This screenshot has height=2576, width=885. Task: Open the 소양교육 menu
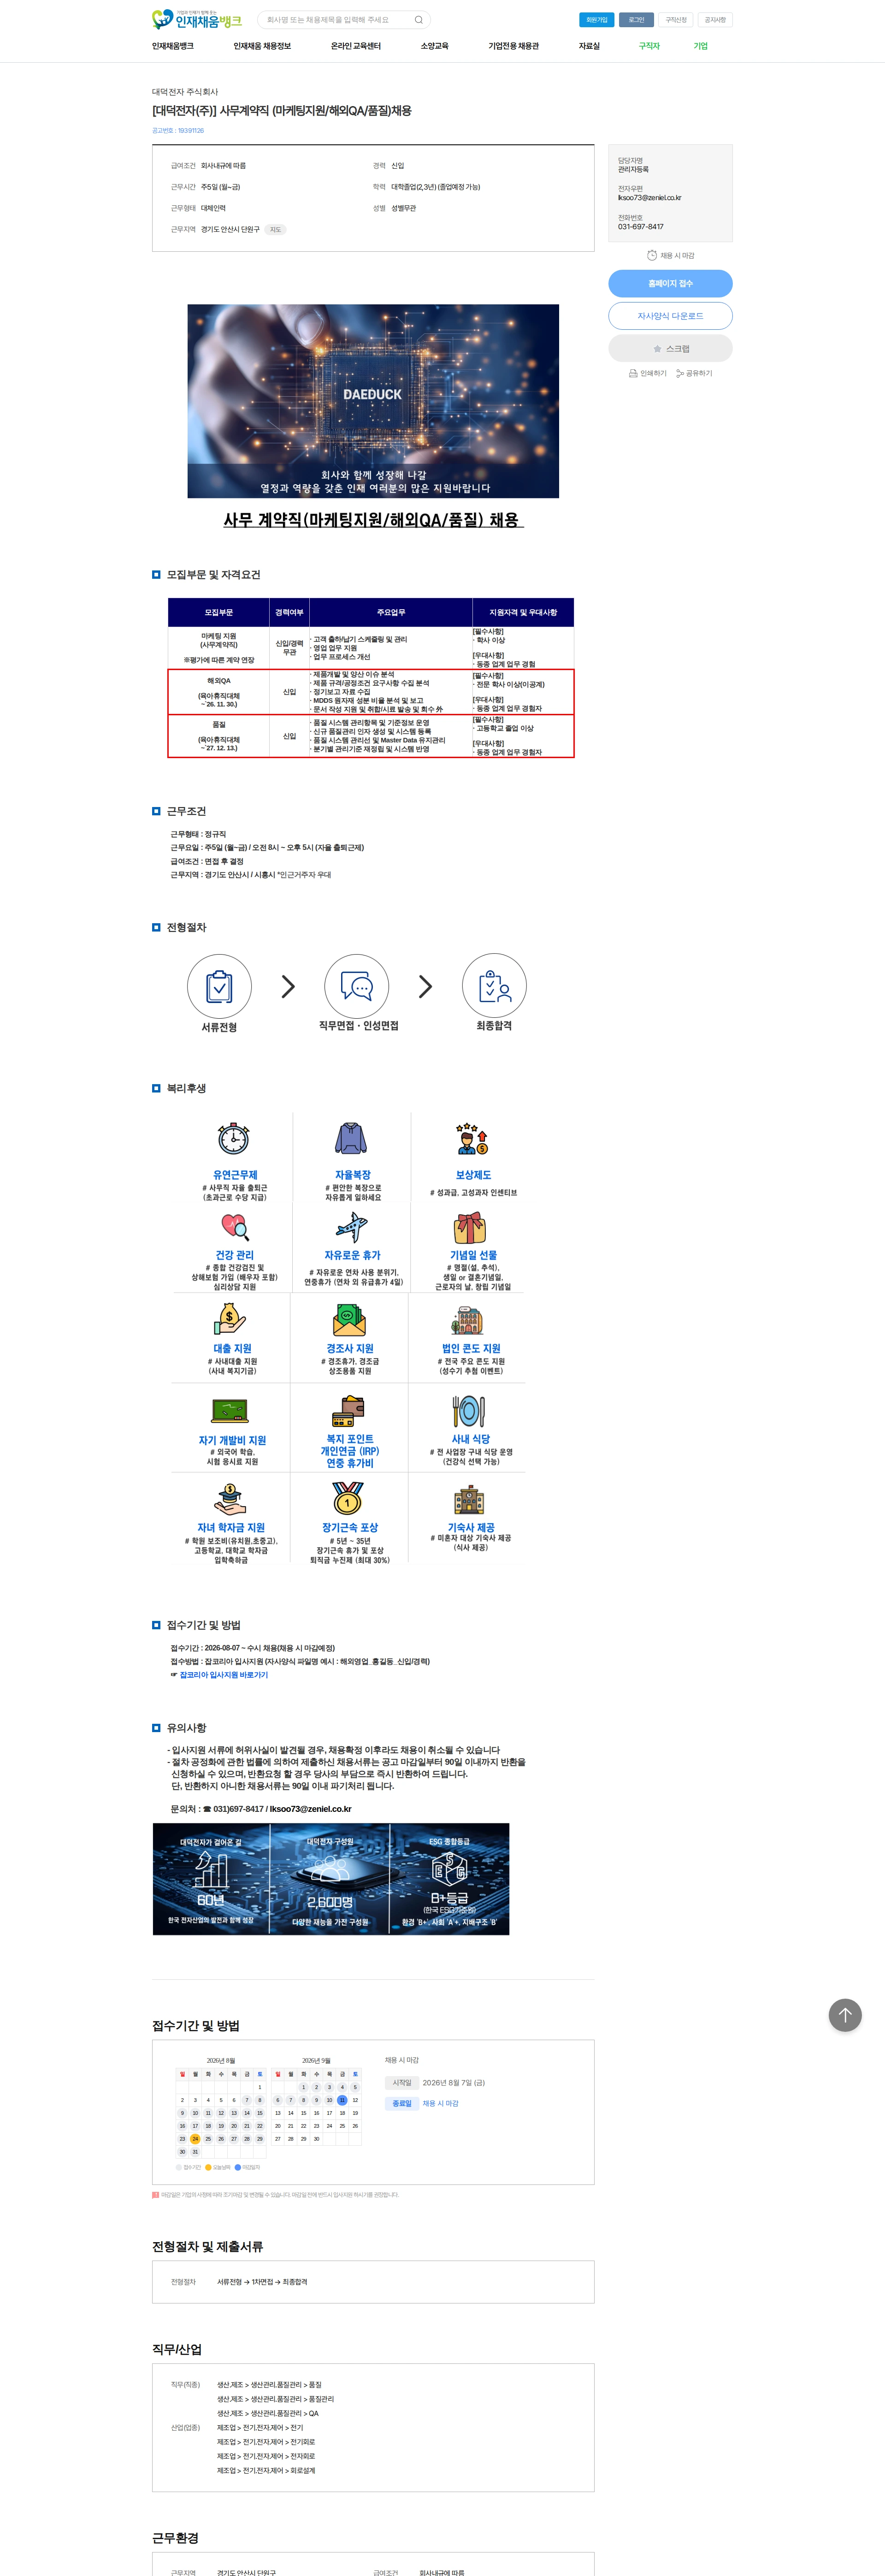click(434, 46)
